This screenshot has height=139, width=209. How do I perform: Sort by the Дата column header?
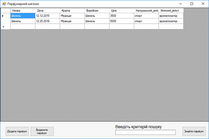48,11
